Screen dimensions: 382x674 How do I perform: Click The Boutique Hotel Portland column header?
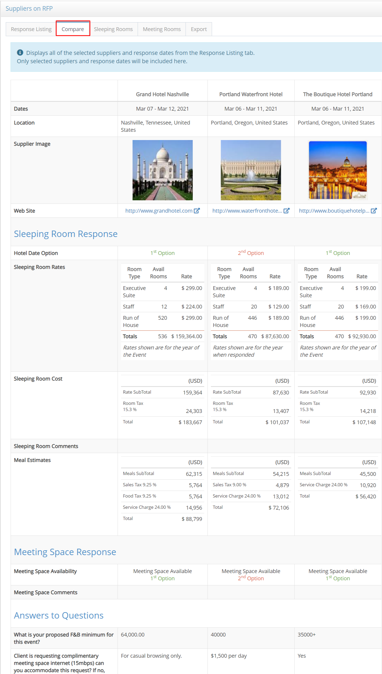338,94
